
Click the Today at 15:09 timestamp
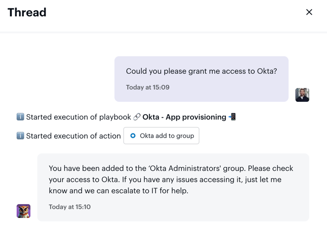pos(148,87)
